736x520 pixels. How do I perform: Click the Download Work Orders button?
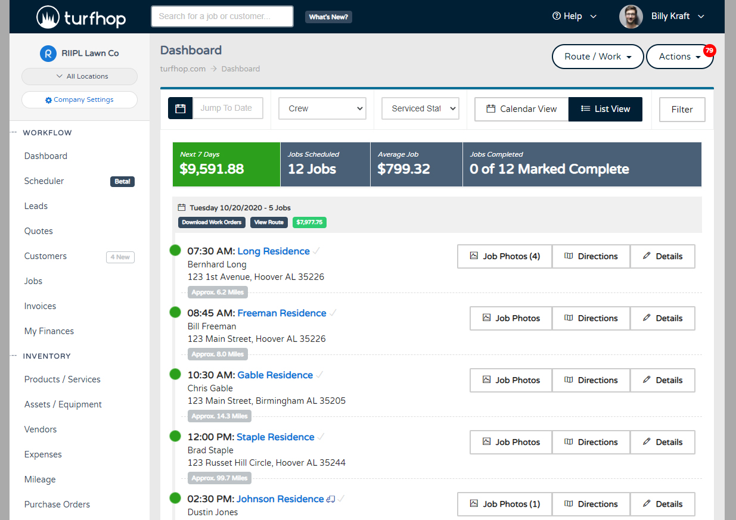pyautogui.click(x=212, y=222)
